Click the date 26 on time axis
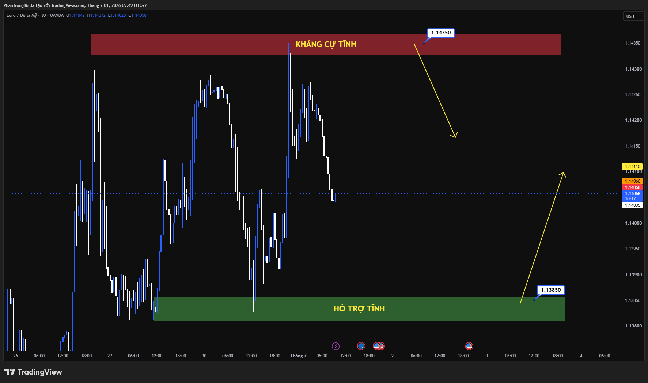The height and width of the screenshot is (383, 648). coord(15,356)
